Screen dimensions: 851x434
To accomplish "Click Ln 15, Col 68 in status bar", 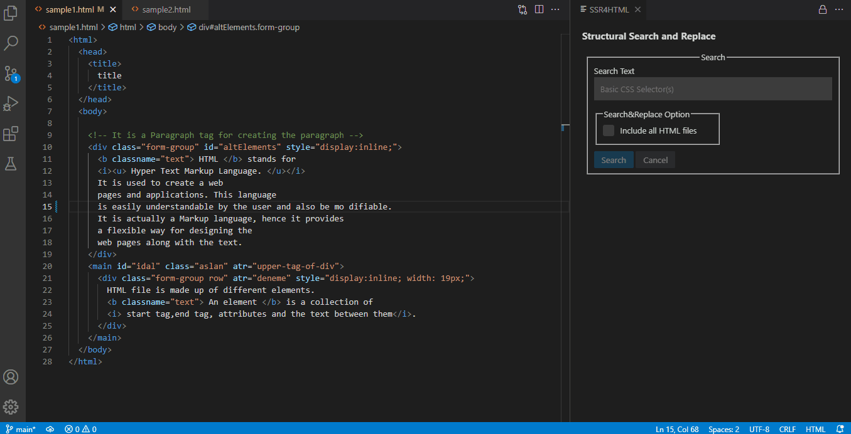I will (x=677, y=429).
